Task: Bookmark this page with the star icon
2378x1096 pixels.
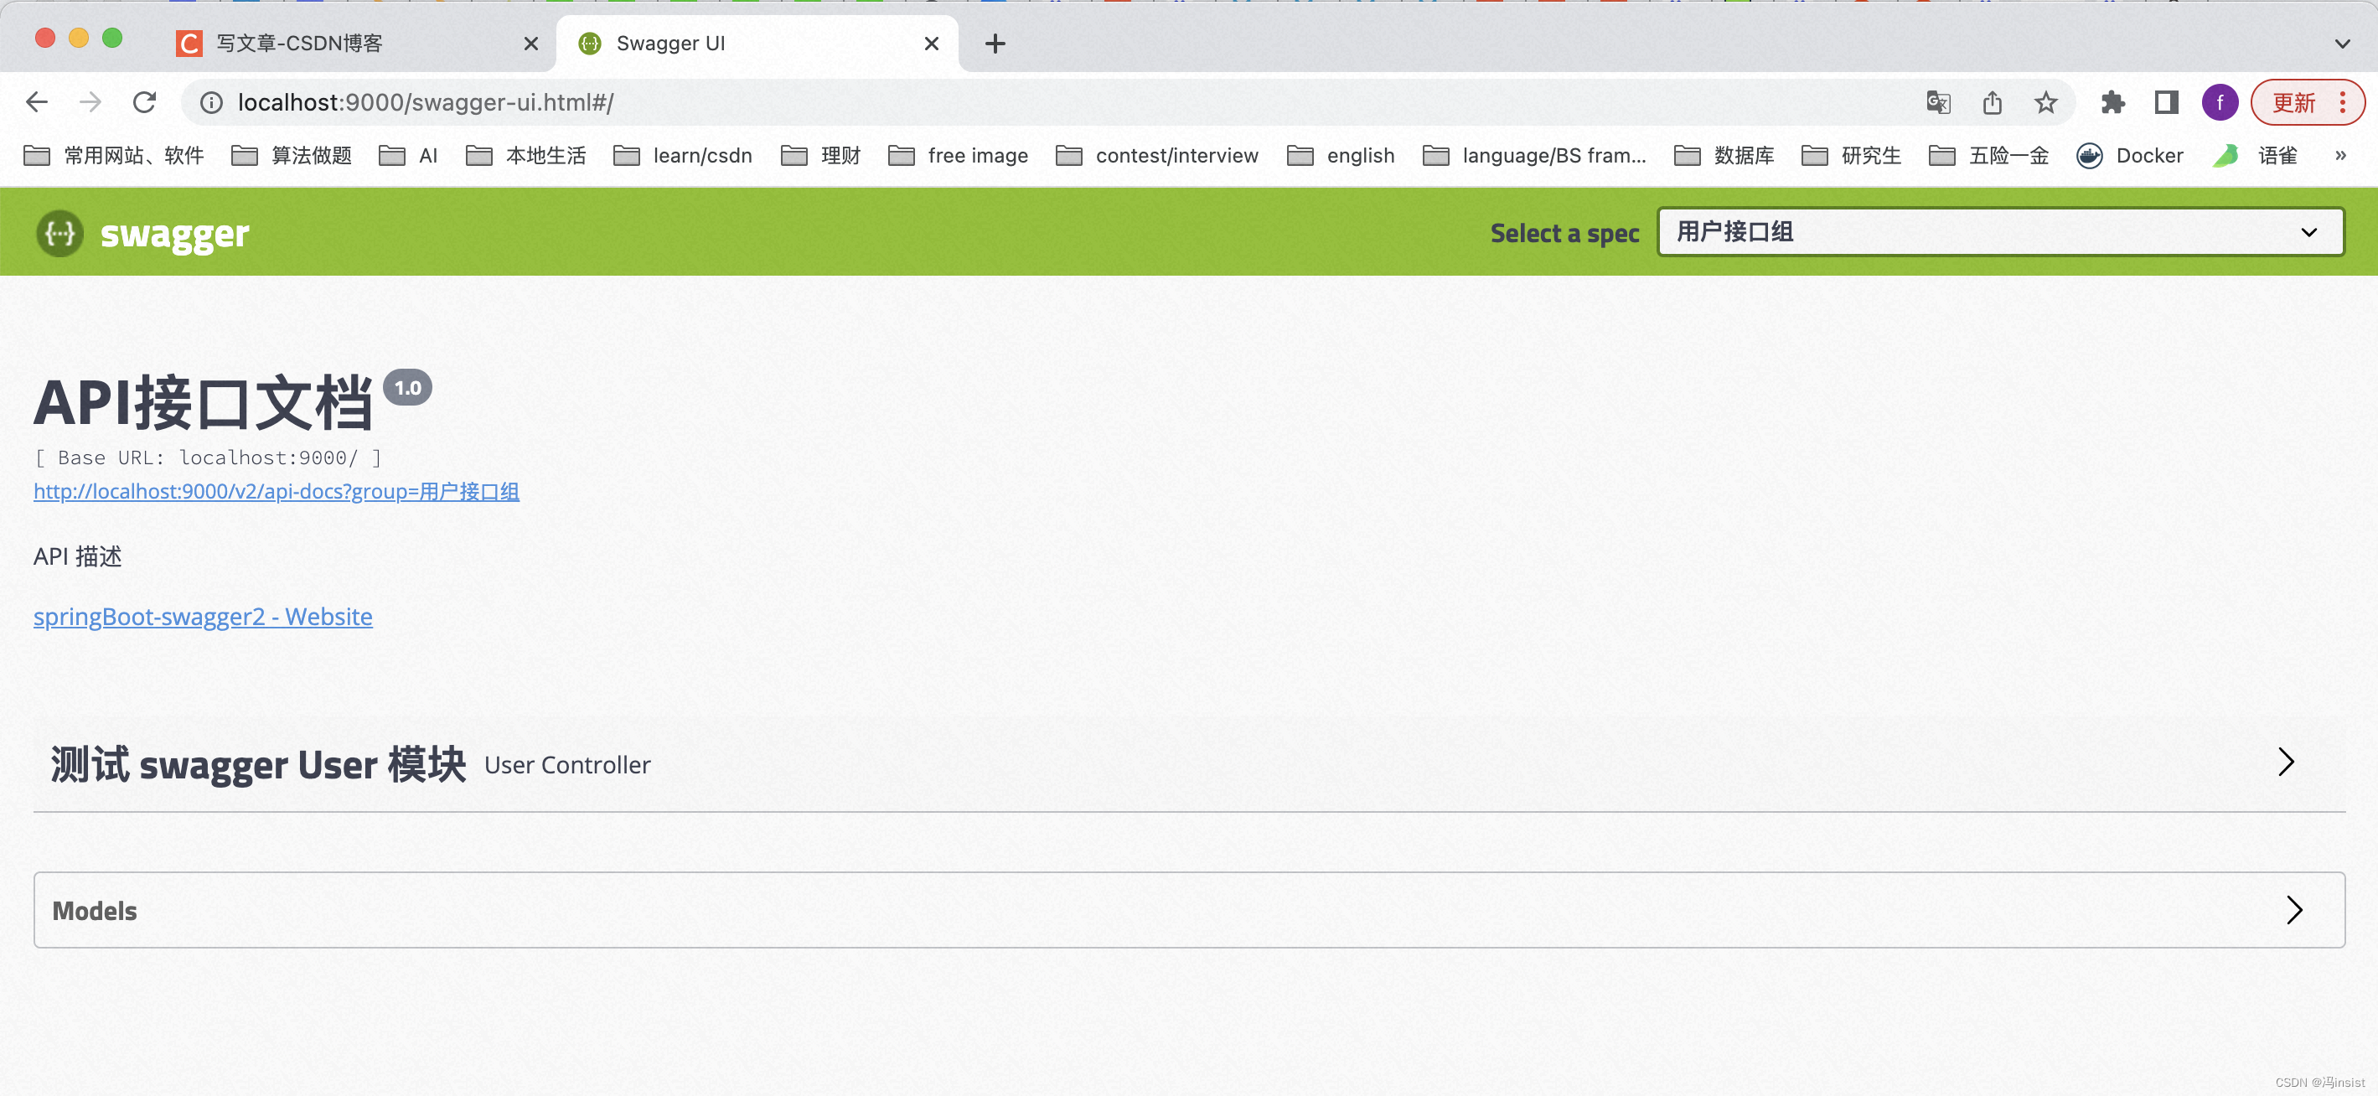Action: [2045, 102]
